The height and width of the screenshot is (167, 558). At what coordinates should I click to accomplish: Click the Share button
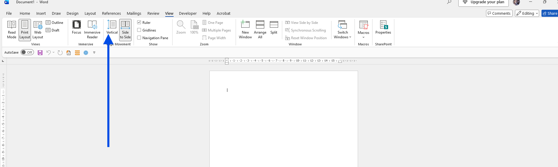pos(550,13)
